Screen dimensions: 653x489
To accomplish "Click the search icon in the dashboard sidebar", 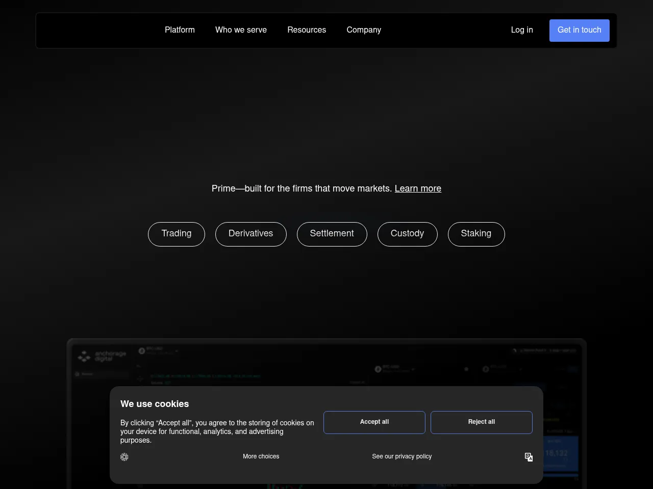I will coord(77,373).
